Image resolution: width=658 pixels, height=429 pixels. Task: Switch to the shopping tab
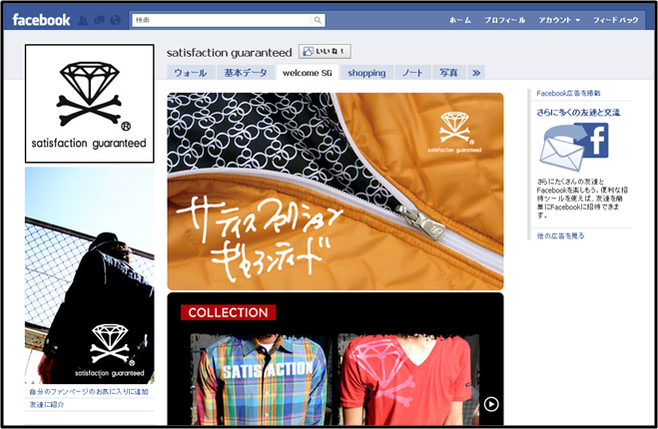click(x=366, y=73)
